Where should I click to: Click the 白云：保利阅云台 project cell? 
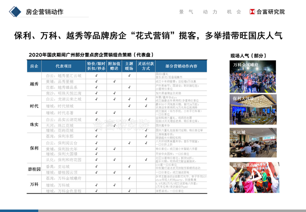[x=64, y=143]
